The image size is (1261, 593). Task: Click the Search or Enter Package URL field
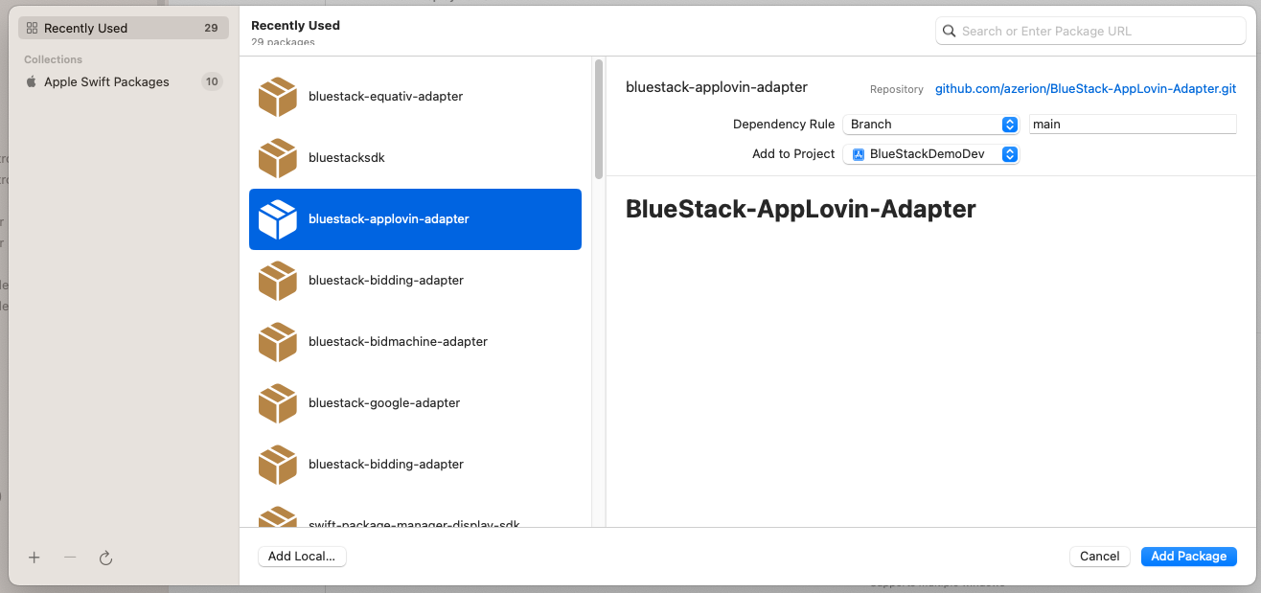[1090, 31]
